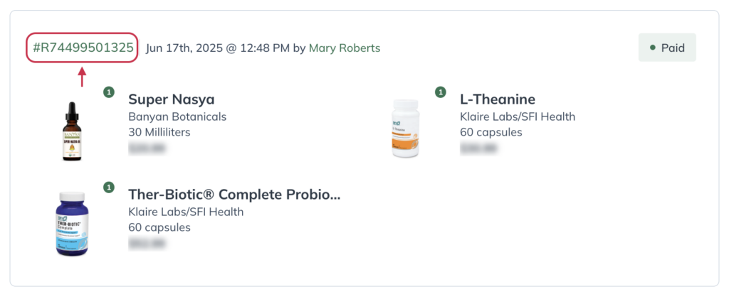The width and height of the screenshot is (729, 294).
Task: Click Klaire Labs/SFI Health under L-Theanine
Action: coord(518,116)
